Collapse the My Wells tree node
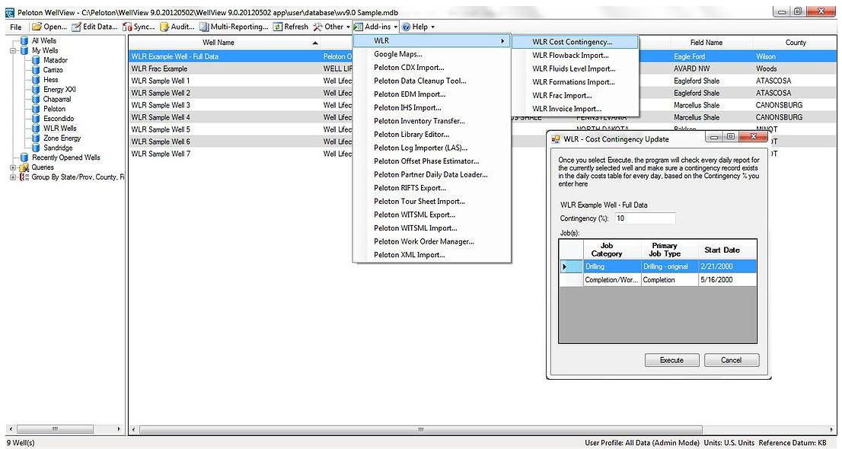Image resolution: width=842 pixels, height=449 pixels. 14,50
